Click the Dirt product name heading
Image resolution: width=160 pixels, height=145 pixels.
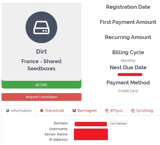[41, 52]
